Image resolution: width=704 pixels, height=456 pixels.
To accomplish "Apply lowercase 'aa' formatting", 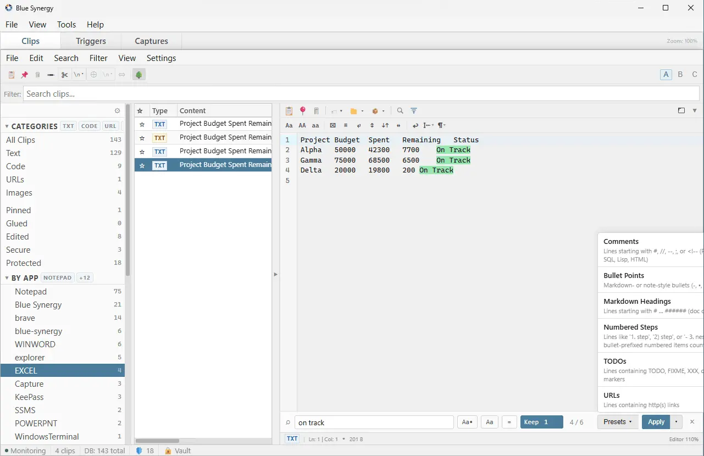I will (315, 125).
